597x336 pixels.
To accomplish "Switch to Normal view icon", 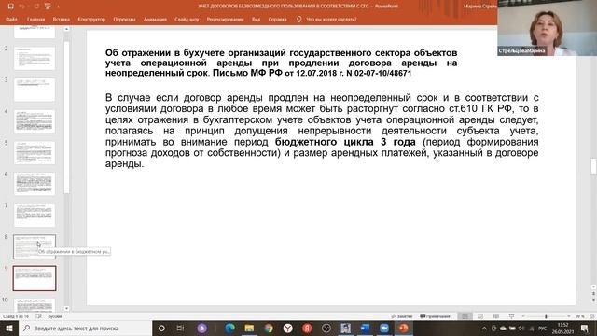I will coord(465,316).
